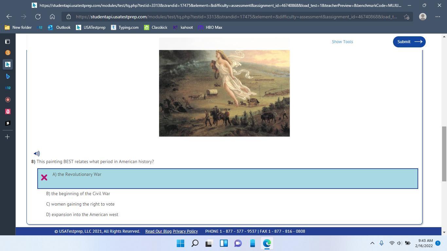
Task: View site information lock icon
Action: [68, 17]
